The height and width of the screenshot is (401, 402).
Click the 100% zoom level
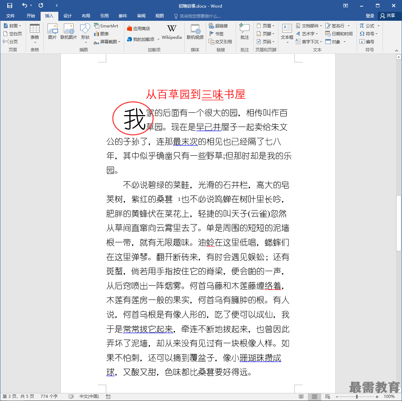tap(389, 396)
